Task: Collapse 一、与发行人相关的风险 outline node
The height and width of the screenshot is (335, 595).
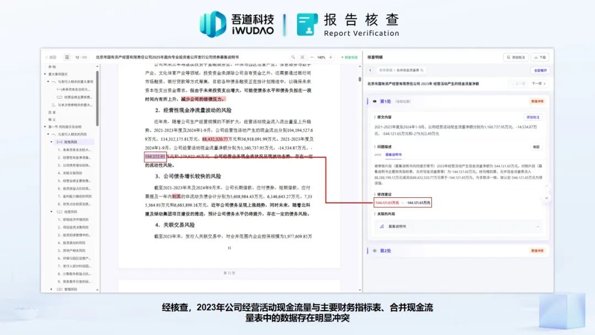Action: (x=48, y=134)
